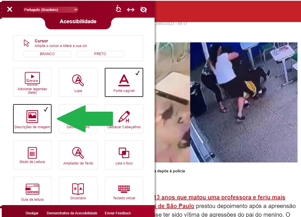Open the Dicionário tool
Image resolution: width=301 pixels, height=217 pixels.
coord(78,191)
